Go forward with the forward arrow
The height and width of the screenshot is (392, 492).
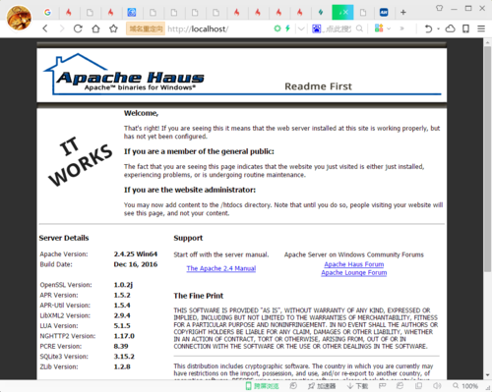pyautogui.click(x=62, y=28)
